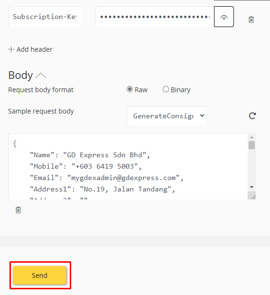Open the GenerateConsignment sample dropdown
The width and height of the screenshot is (270, 295).
point(167,116)
